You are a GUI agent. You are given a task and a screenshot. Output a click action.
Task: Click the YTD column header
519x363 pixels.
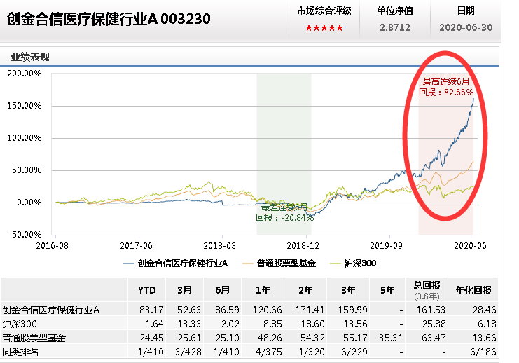click(x=146, y=290)
